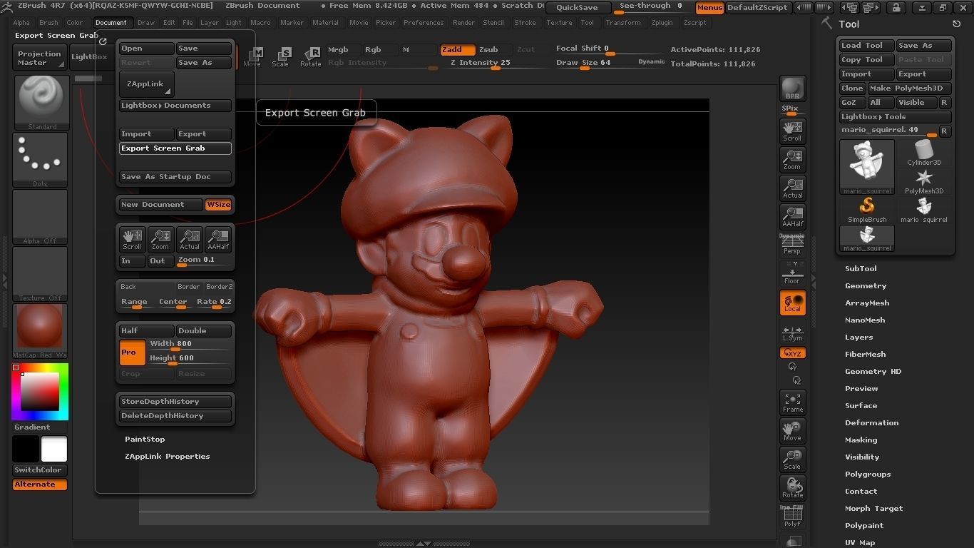
Task: Expand the Masking subpalette
Action: pos(861,440)
